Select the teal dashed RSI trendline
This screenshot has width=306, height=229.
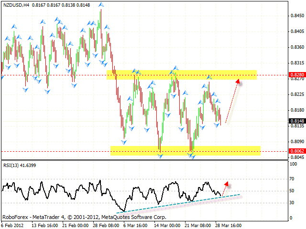tap(177, 201)
